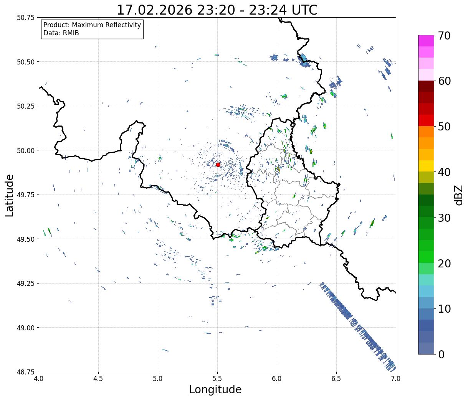The image size is (468, 399).
Task: Click the "Latitude" axis label
Action: pyautogui.click(x=10, y=195)
